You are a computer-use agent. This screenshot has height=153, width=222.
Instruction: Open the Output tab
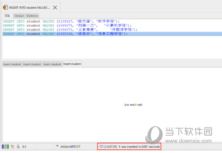(19, 16)
